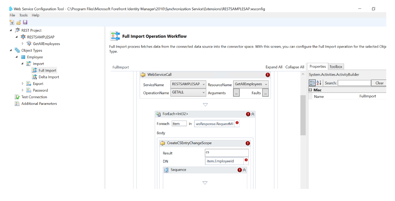The image size is (395, 201).
Task: Open the Help menu
Action: coord(36,15)
